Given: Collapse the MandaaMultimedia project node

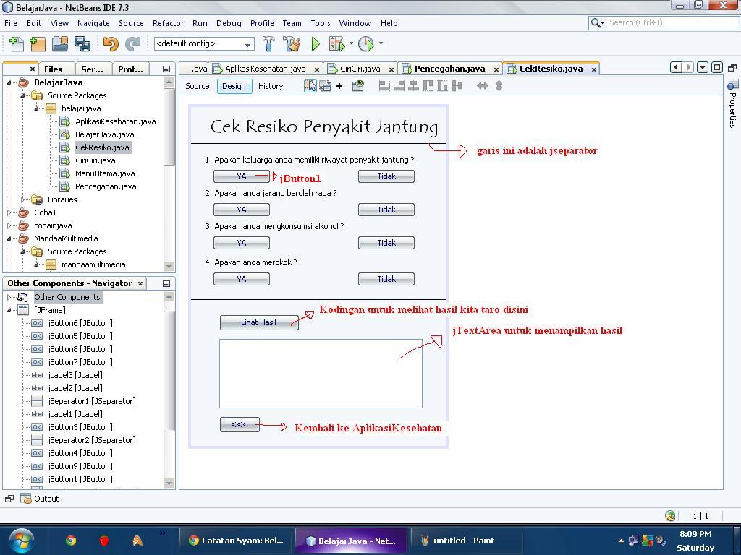Looking at the screenshot, I should pos(9,238).
